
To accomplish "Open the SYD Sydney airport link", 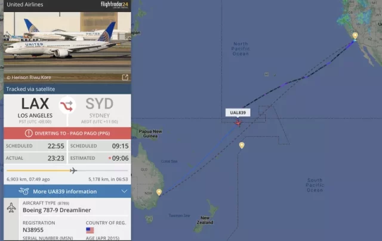I will tap(100, 110).
